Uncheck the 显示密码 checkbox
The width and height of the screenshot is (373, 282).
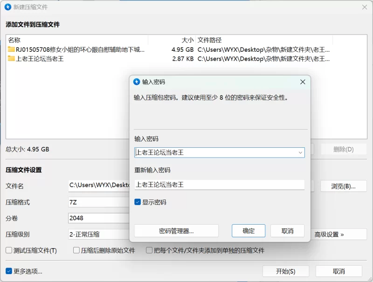pos(138,202)
